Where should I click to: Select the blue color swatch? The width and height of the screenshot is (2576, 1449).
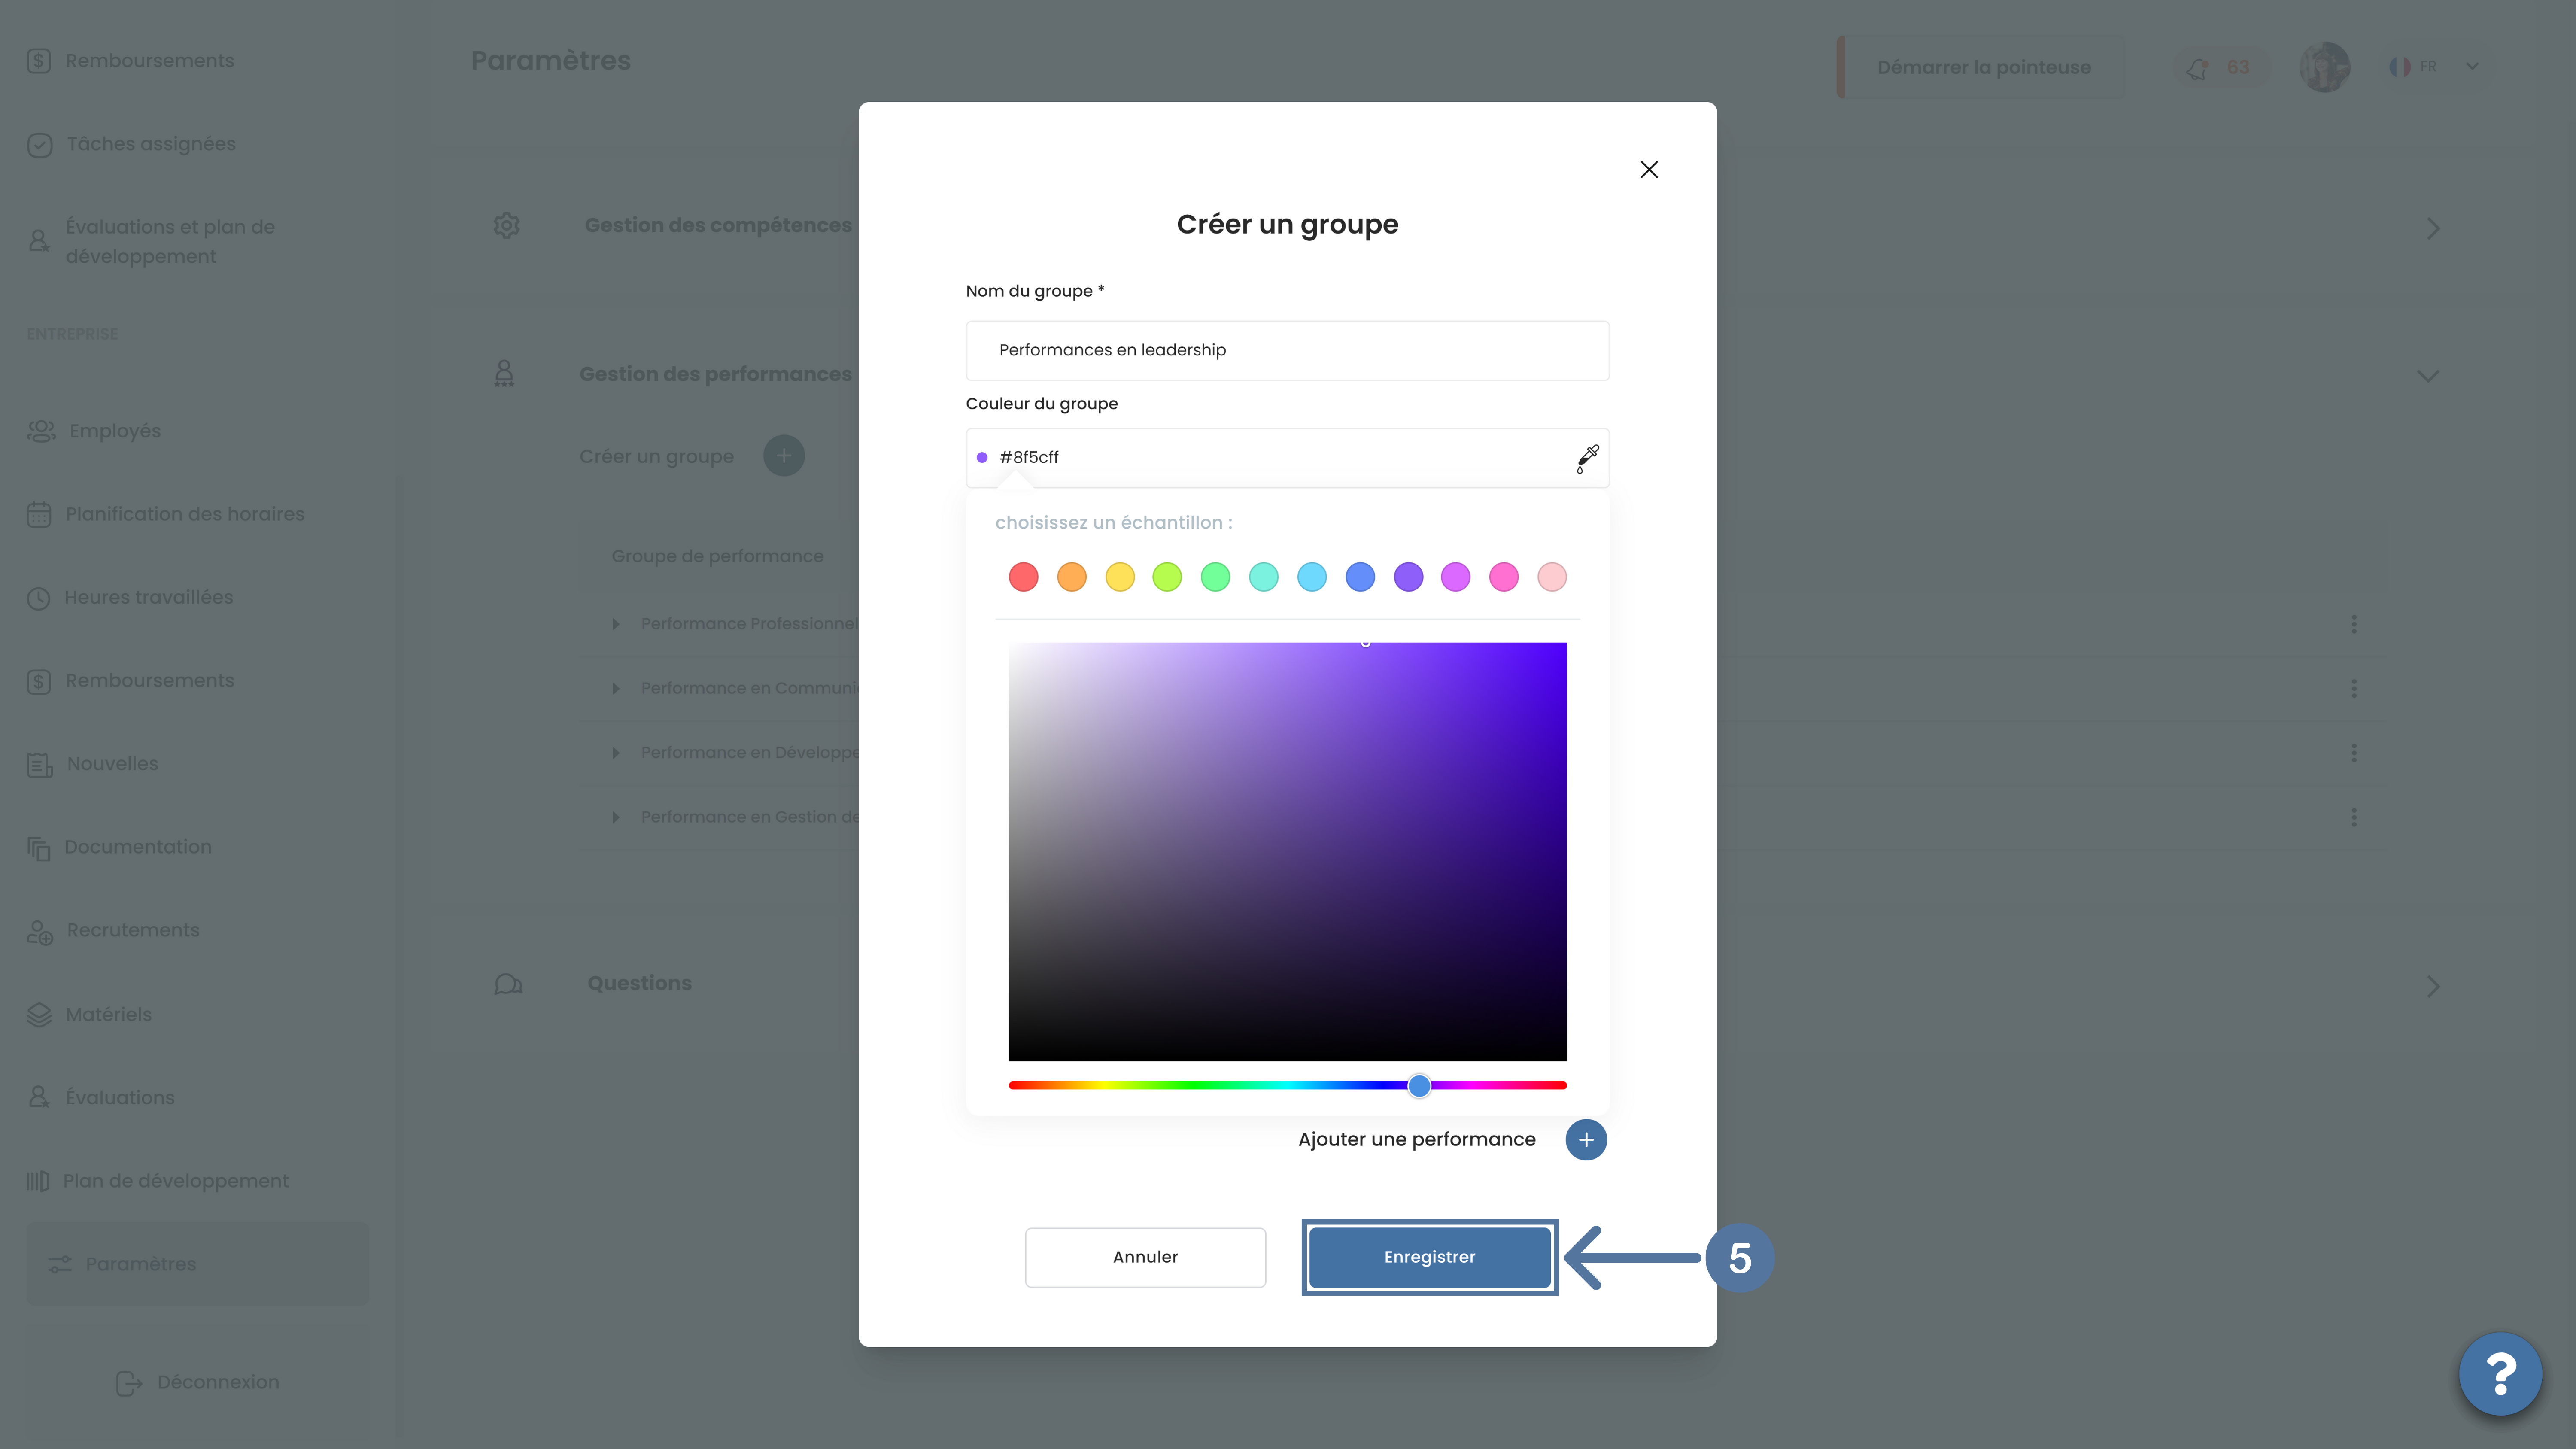1360,577
